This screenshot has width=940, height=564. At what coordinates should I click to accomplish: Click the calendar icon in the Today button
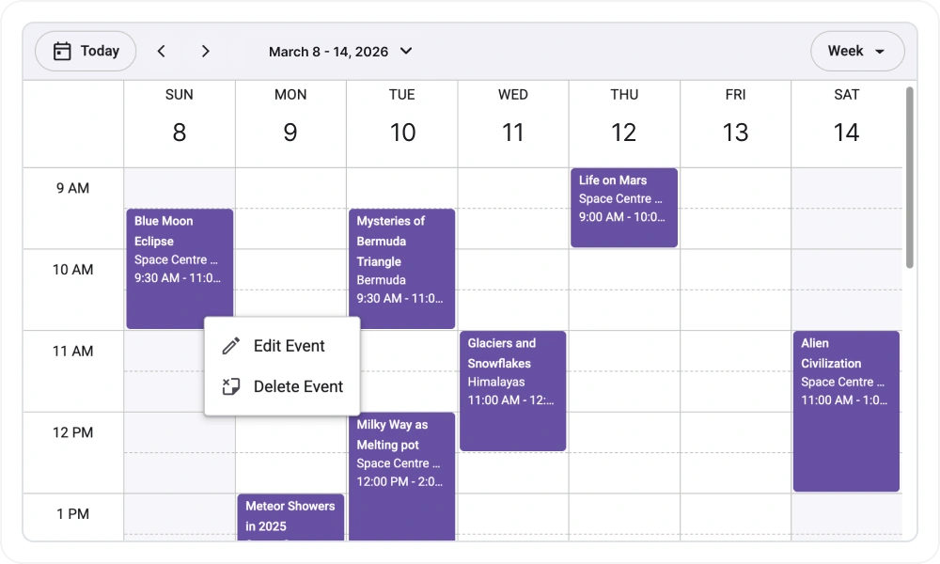[x=63, y=51]
